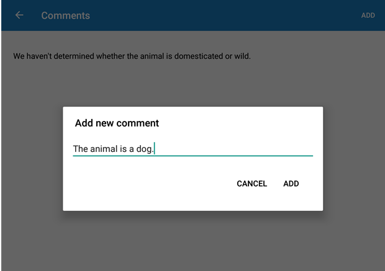Select the "Comments" page title
Image resolution: width=385 pixels, height=271 pixels.
(65, 16)
